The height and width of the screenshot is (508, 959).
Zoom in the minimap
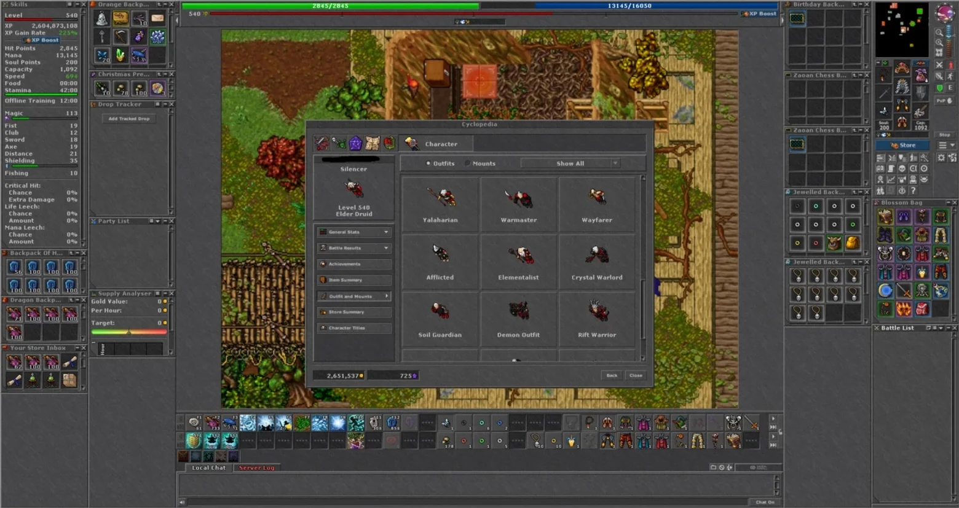(939, 43)
